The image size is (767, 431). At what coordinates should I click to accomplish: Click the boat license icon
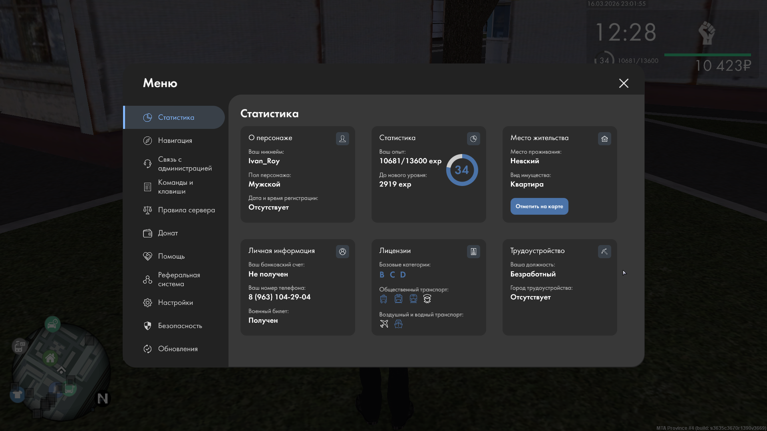coord(398,324)
